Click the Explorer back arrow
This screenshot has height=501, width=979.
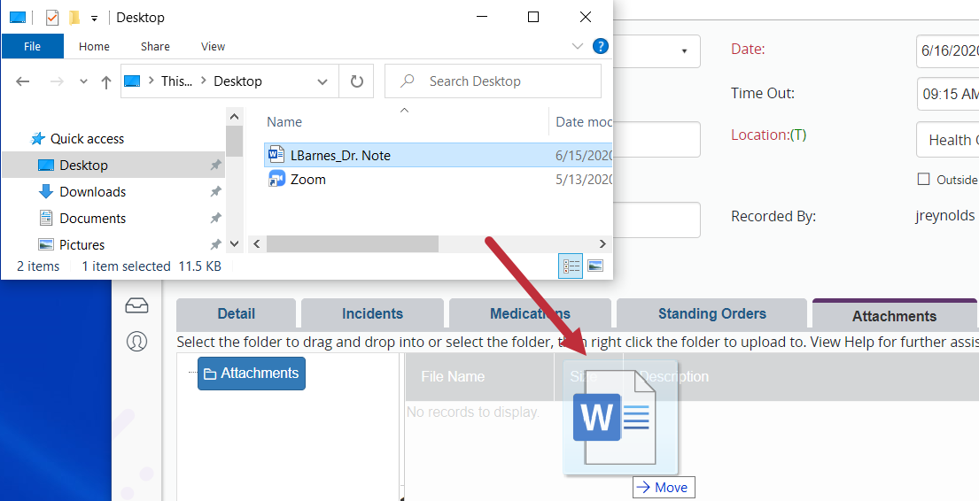click(22, 81)
